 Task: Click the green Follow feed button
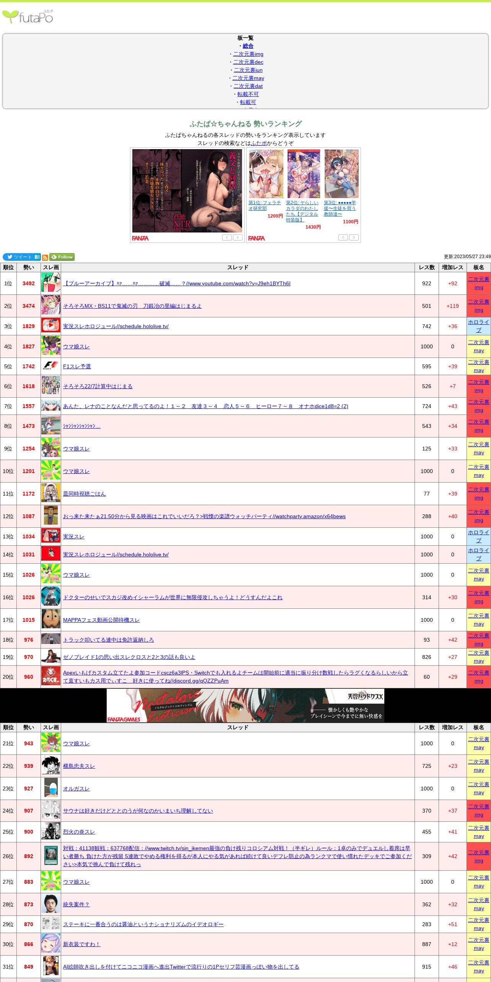pyautogui.click(x=62, y=257)
